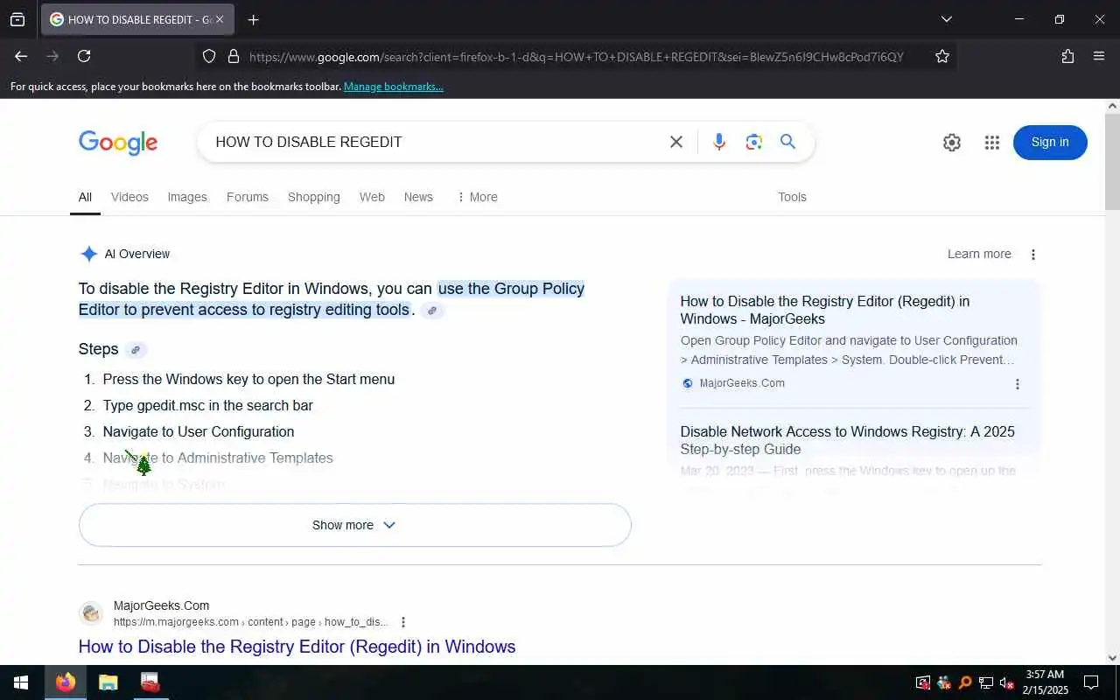View site security padlock information

(233, 56)
